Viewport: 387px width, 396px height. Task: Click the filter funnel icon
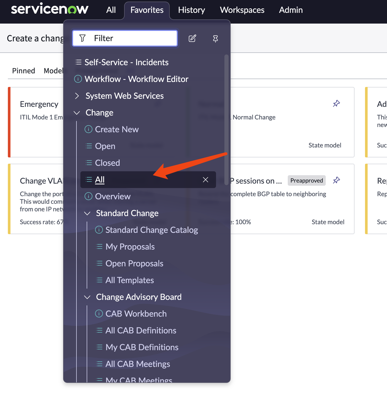click(x=82, y=38)
